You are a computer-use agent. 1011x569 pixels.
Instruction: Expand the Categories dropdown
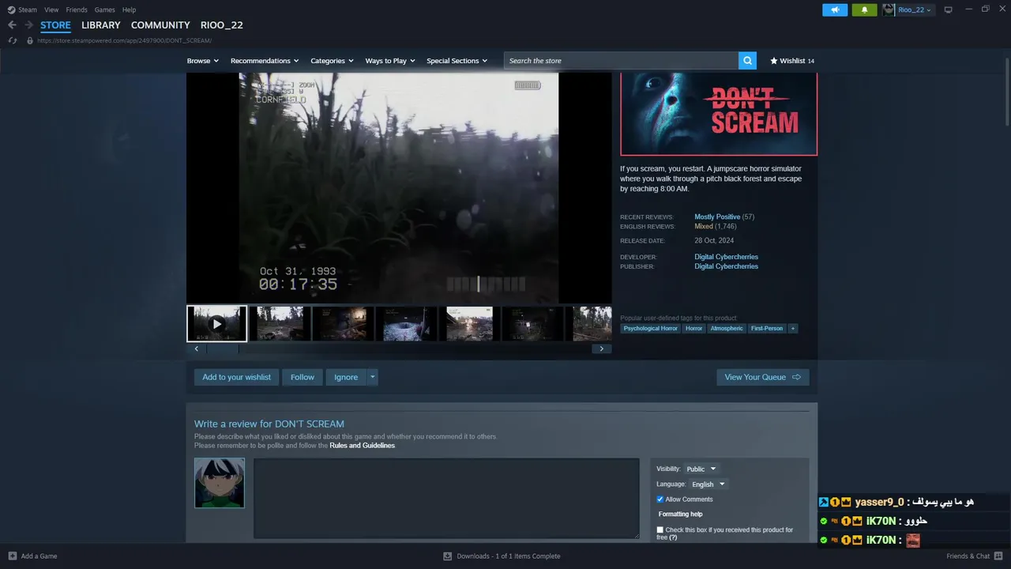(x=332, y=61)
